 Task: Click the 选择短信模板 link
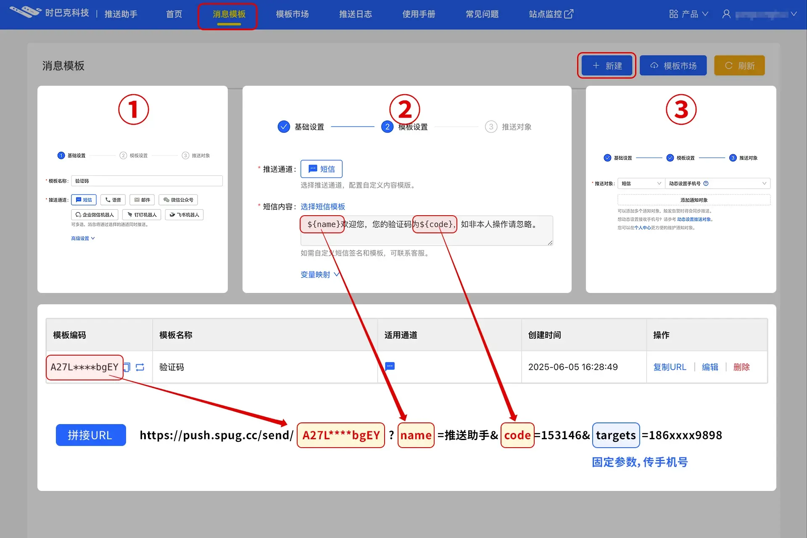pos(322,206)
